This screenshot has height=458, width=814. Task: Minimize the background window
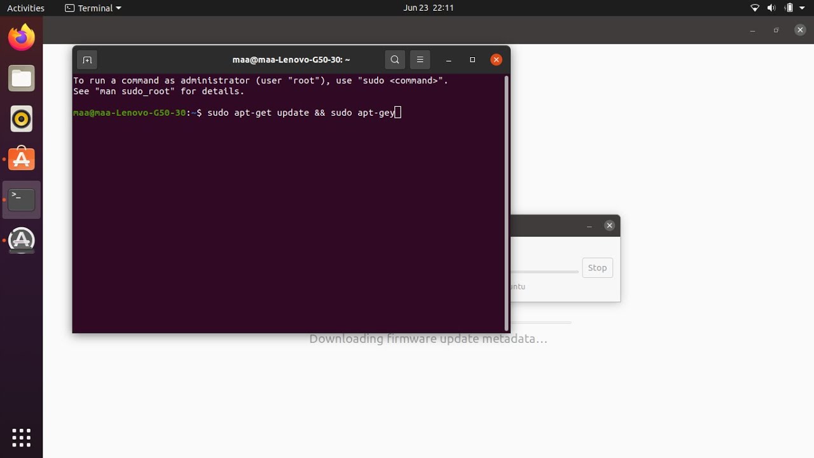[753, 30]
